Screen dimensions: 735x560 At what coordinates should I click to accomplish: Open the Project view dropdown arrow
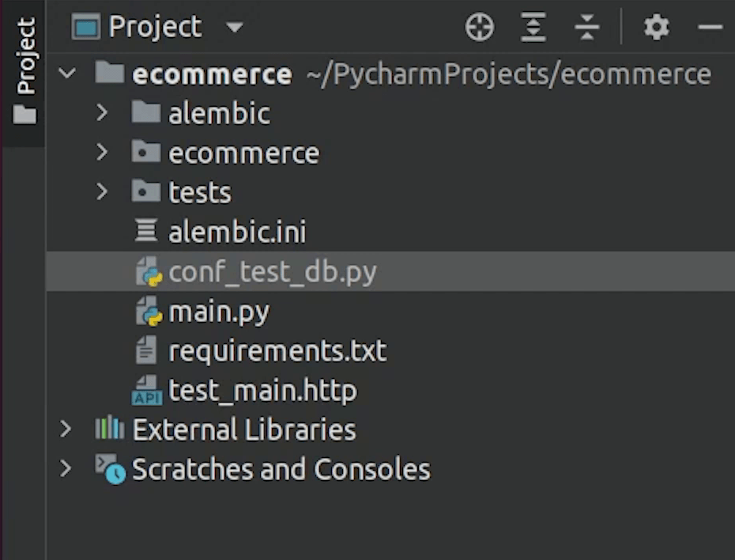[234, 28]
